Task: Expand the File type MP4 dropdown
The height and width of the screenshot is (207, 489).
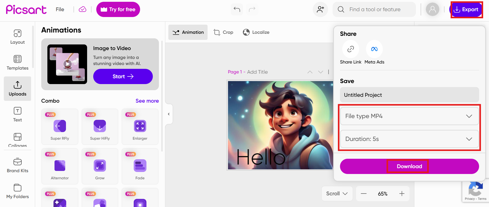Action: (x=410, y=116)
